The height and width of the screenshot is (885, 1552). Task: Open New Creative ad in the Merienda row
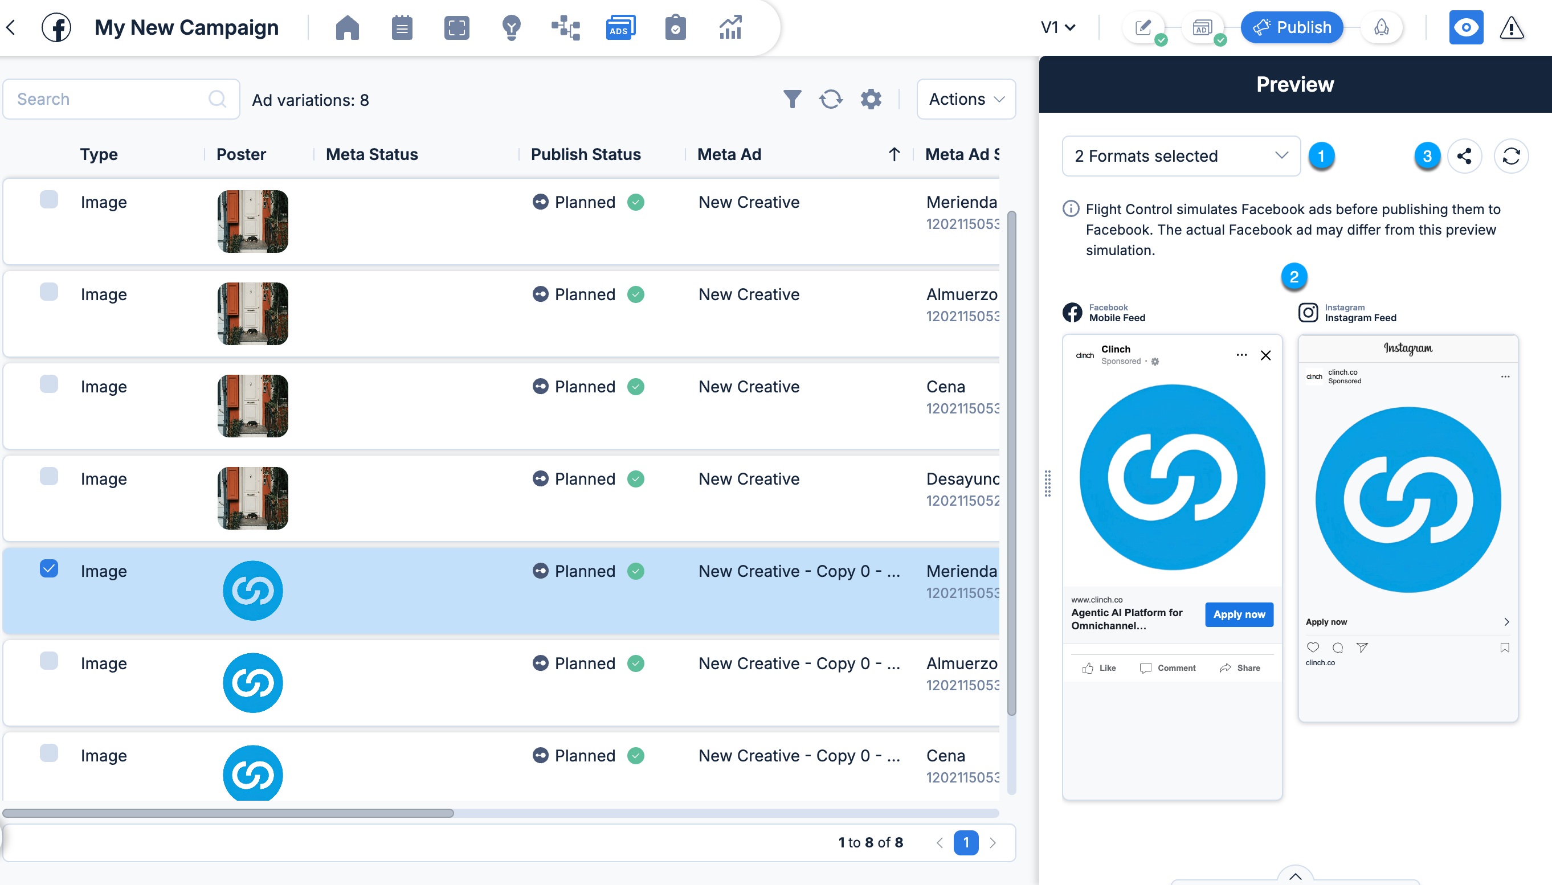(749, 202)
